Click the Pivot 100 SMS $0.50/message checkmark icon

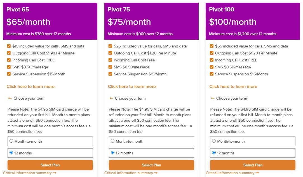tap(212, 67)
